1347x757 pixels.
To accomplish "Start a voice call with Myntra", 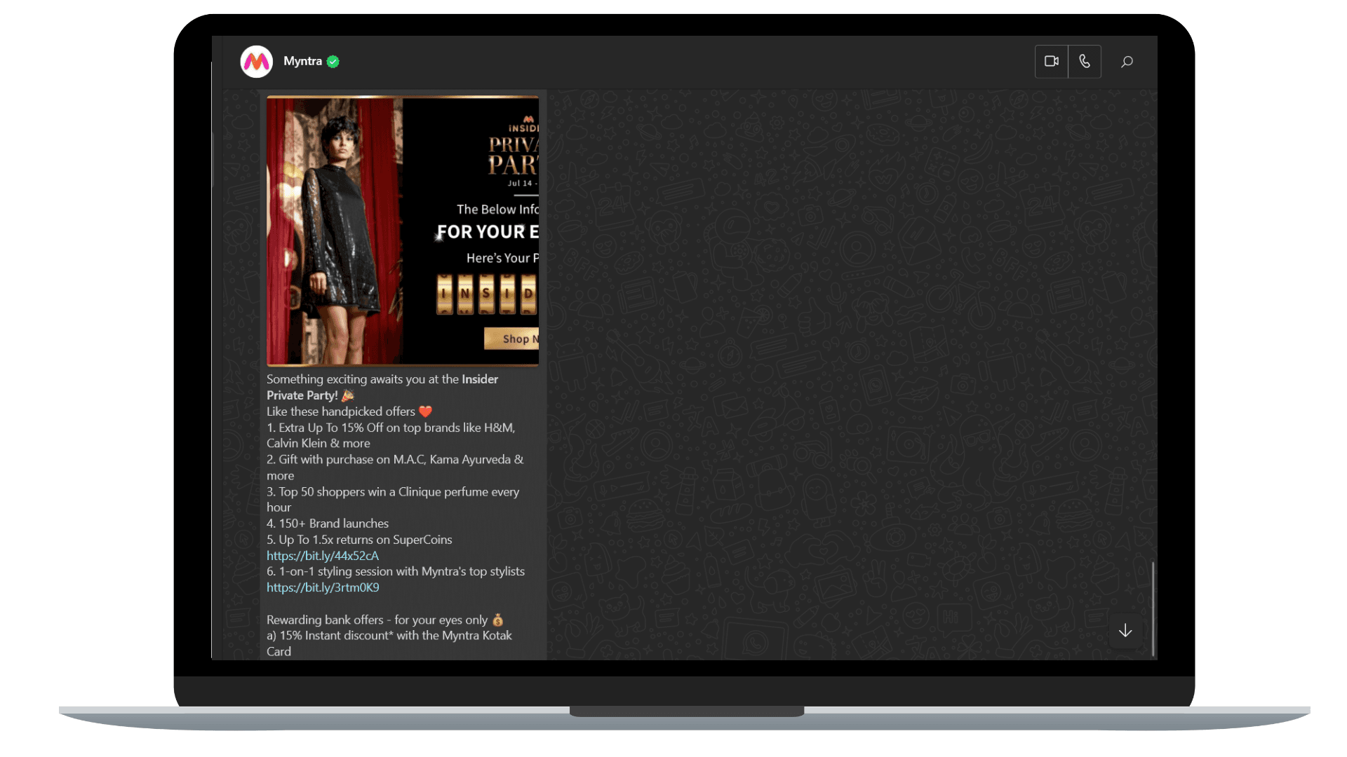I will [1085, 62].
